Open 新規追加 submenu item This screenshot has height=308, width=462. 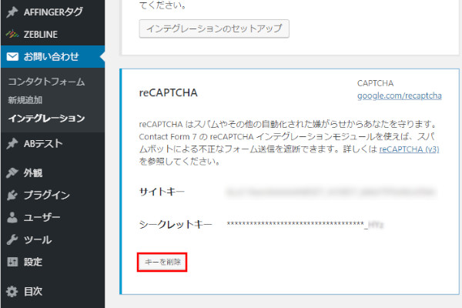tap(25, 100)
